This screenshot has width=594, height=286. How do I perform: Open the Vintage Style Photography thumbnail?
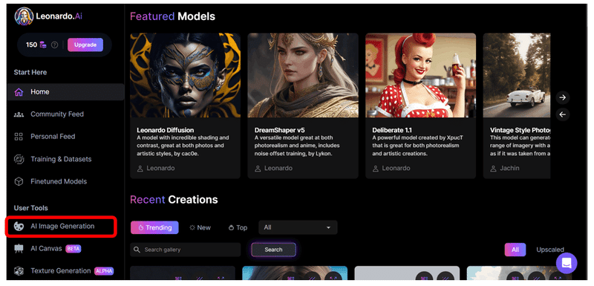(517, 75)
